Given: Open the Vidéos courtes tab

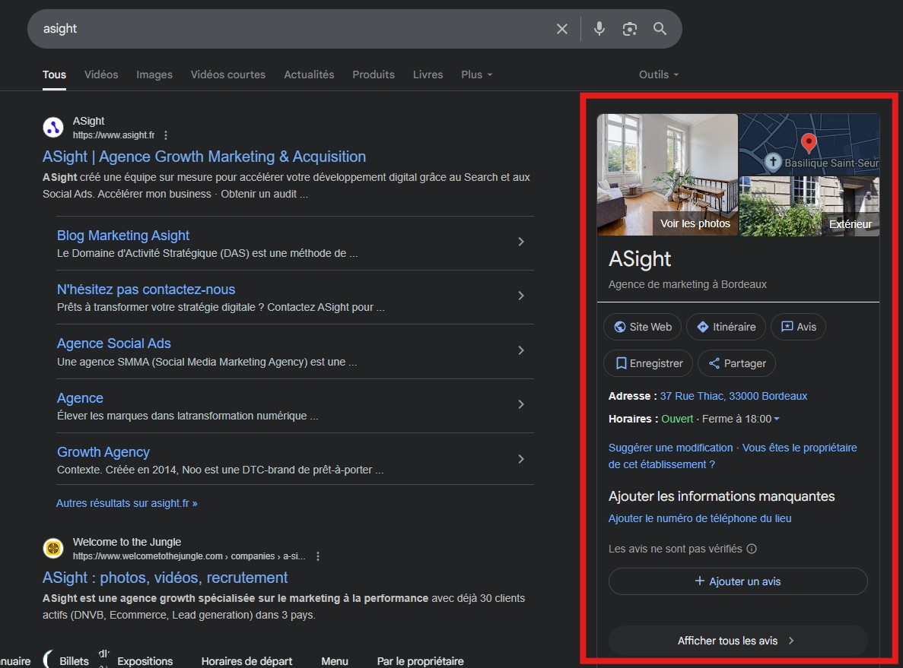Looking at the screenshot, I should tap(228, 74).
